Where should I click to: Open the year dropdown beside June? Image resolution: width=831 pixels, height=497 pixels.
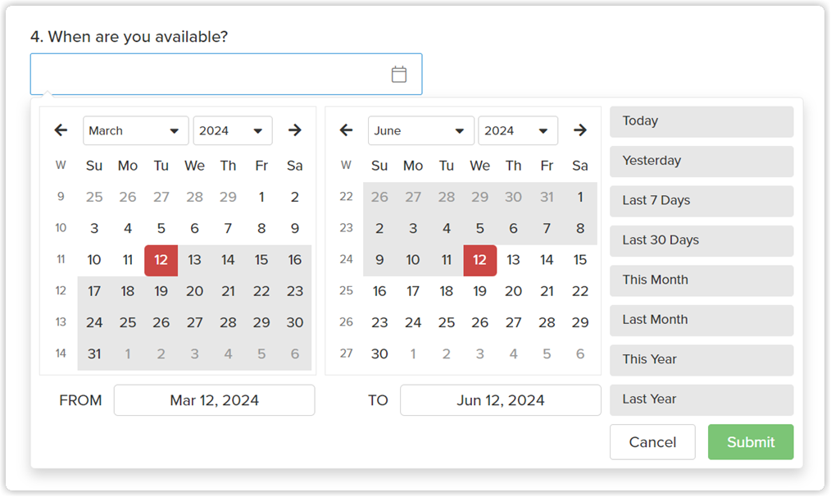pyautogui.click(x=518, y=130)
